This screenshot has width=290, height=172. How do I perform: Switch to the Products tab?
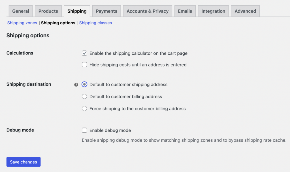pyautogui.click(x=48, y=11)
